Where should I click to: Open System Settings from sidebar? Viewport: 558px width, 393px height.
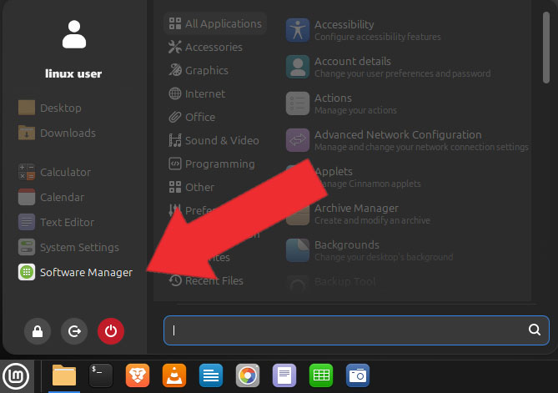coord(69,247)
